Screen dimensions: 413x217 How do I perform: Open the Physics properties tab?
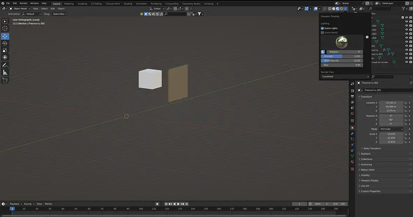pyautogui.click(x=352, y=145)
